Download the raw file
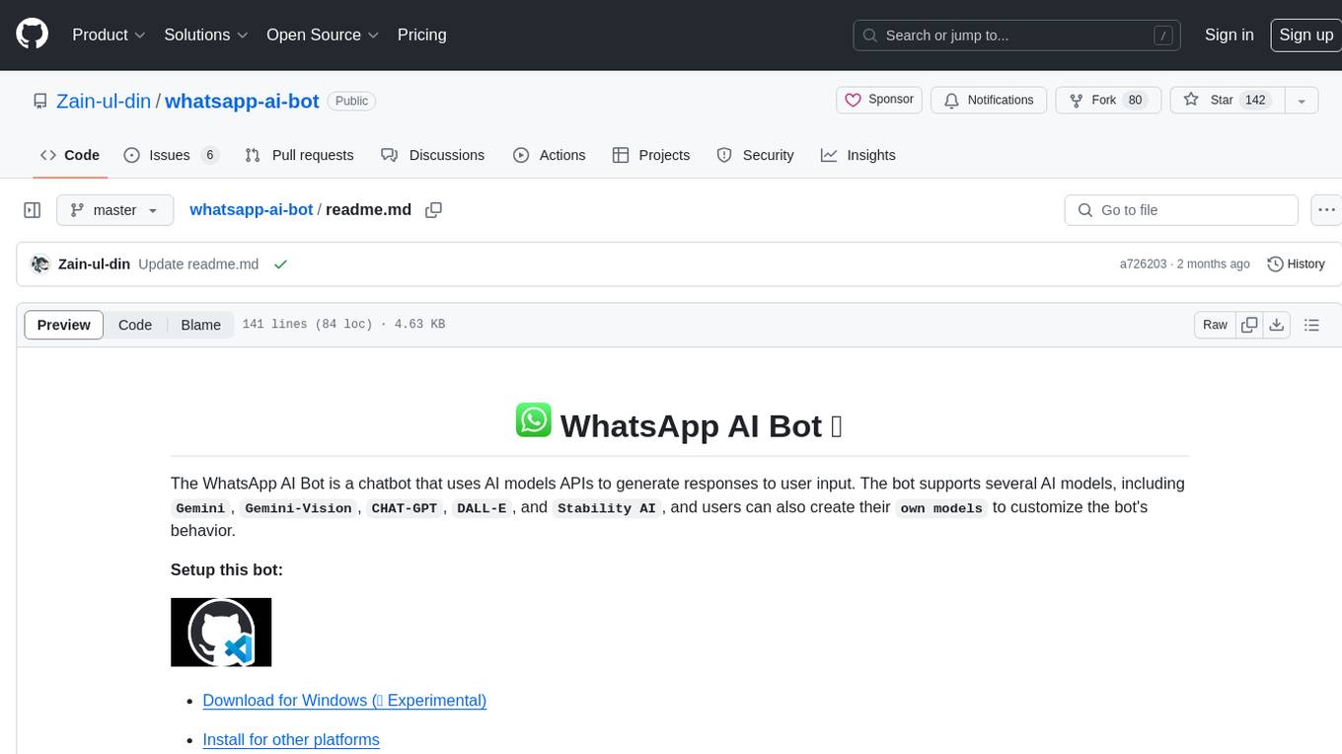This screenshot has height=754, width=1342. click(x=1277, y=325)
